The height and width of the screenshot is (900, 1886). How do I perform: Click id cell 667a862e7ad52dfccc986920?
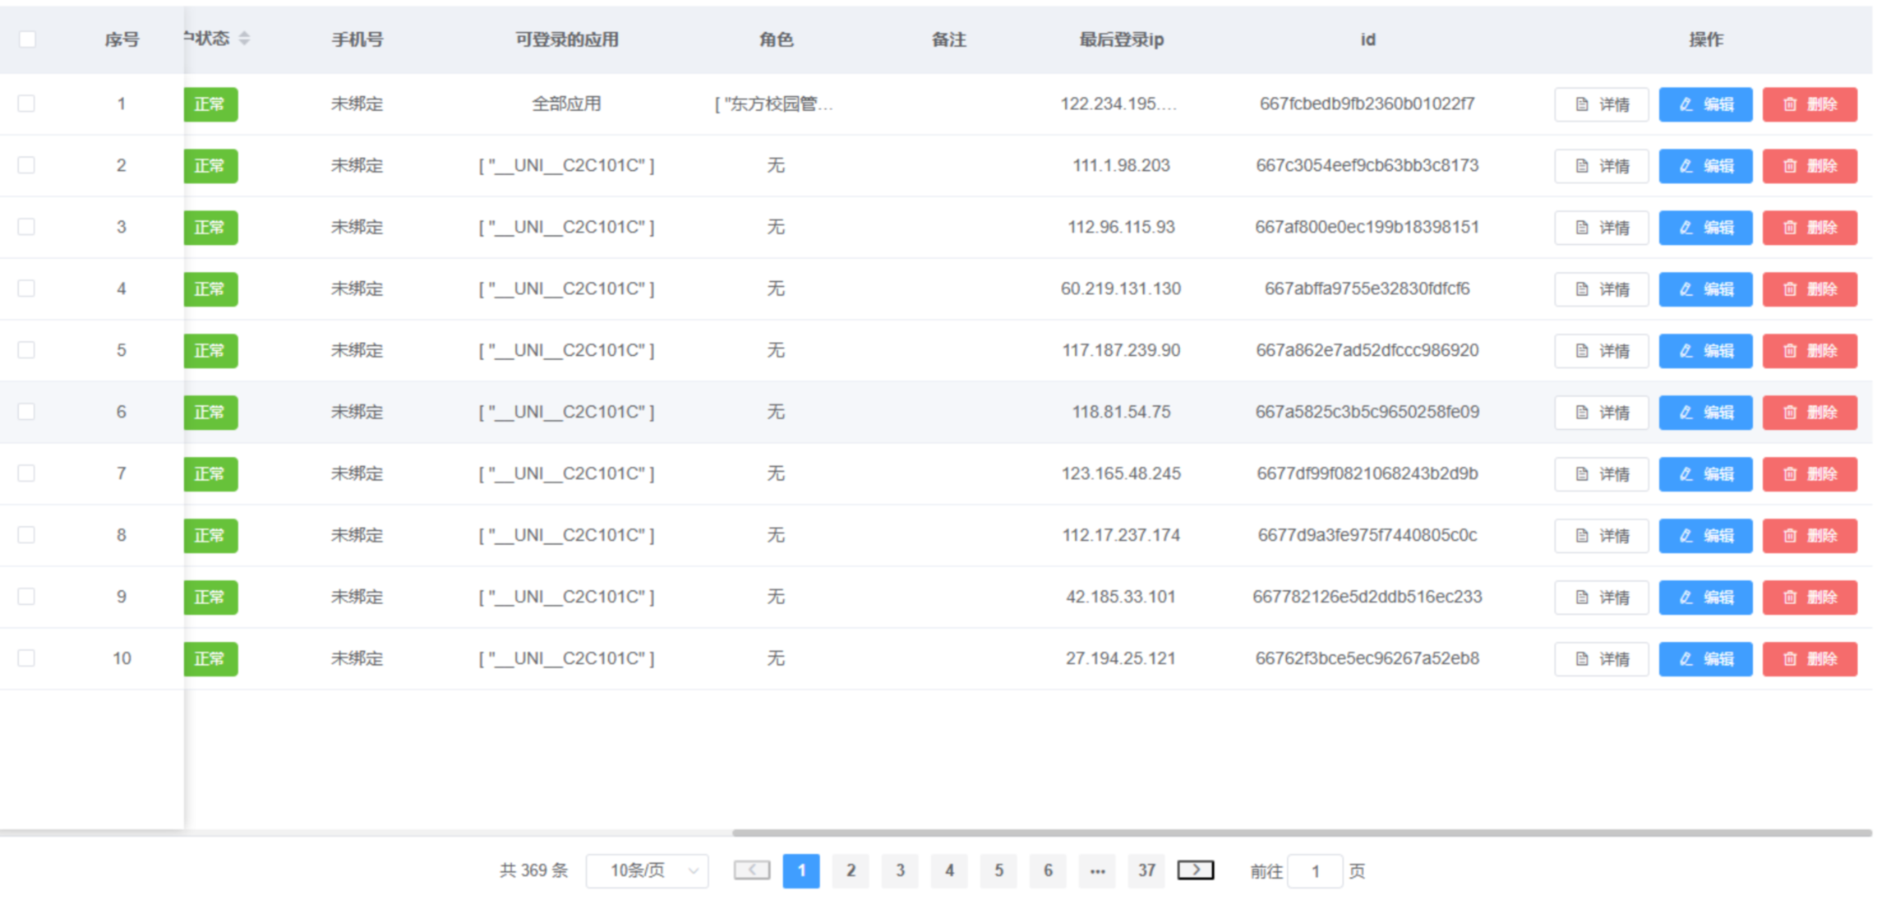[1367, 350]
